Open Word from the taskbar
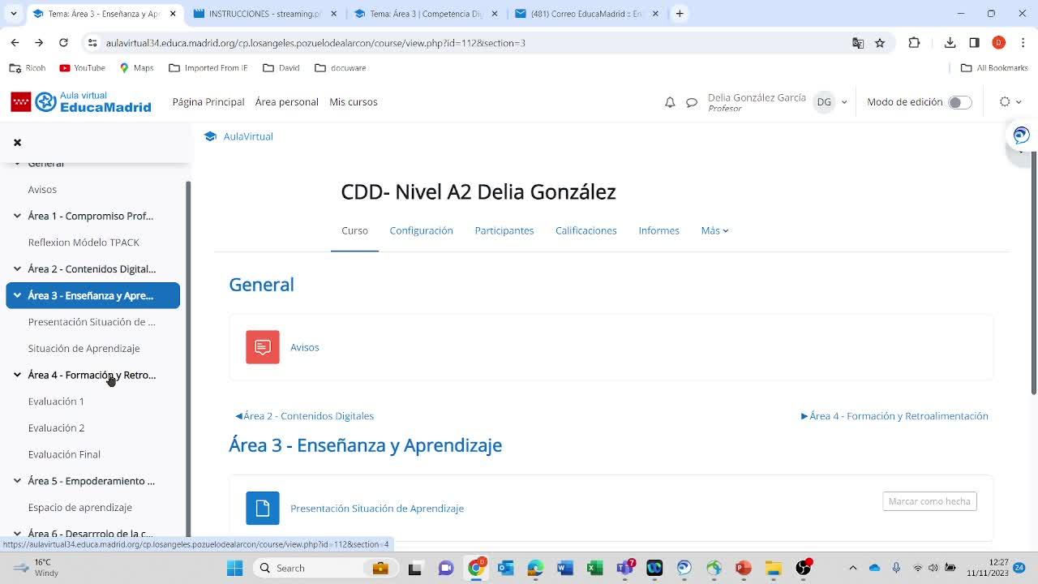 [x=565, y=568]
